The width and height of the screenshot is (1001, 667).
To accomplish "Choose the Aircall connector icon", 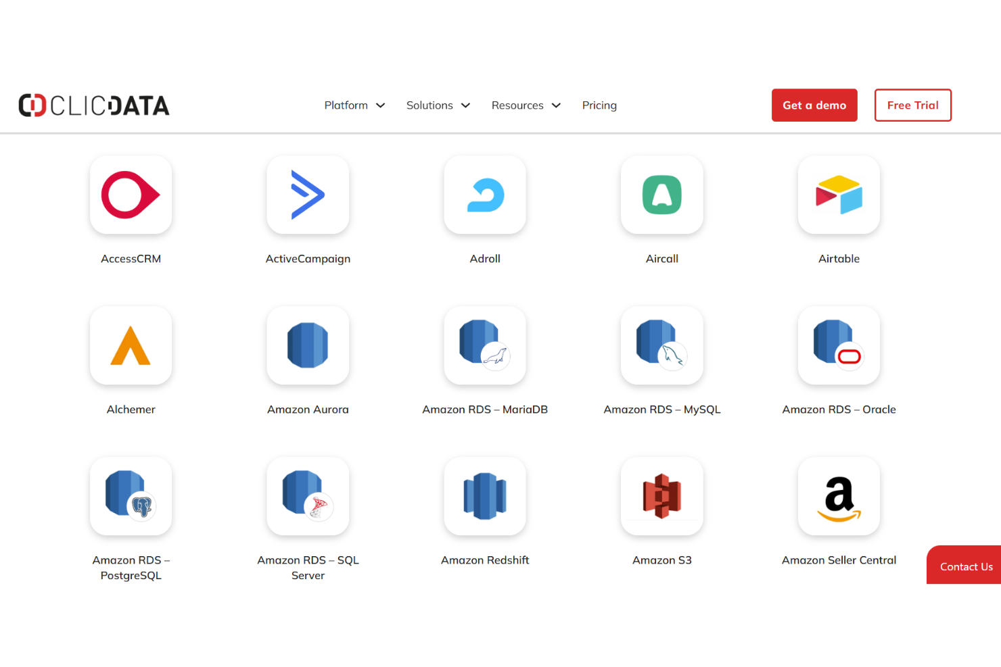I will coord(662,195).
